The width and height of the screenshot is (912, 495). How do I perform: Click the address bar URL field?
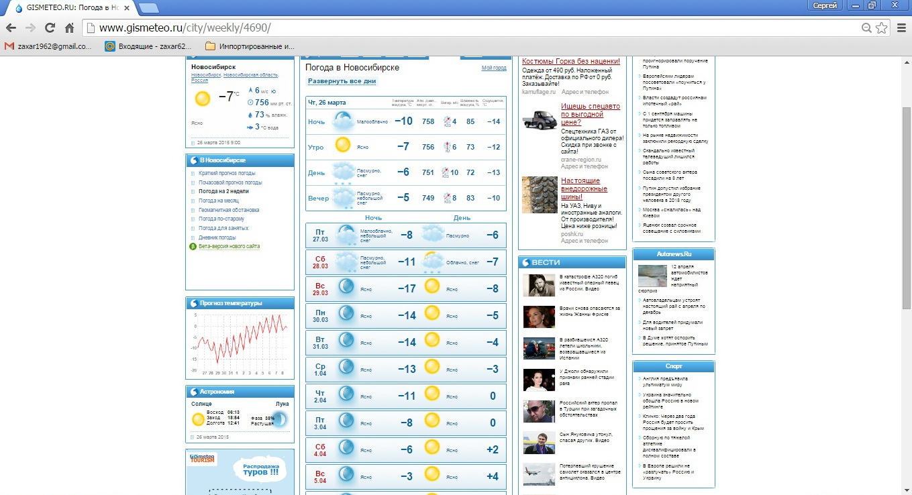[470, 28]
